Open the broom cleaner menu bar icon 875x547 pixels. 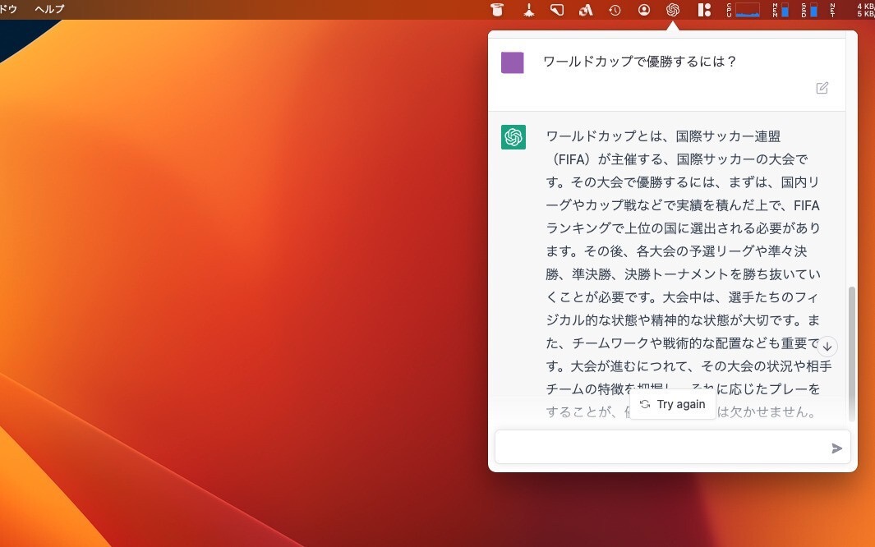[x=528, y=10]
